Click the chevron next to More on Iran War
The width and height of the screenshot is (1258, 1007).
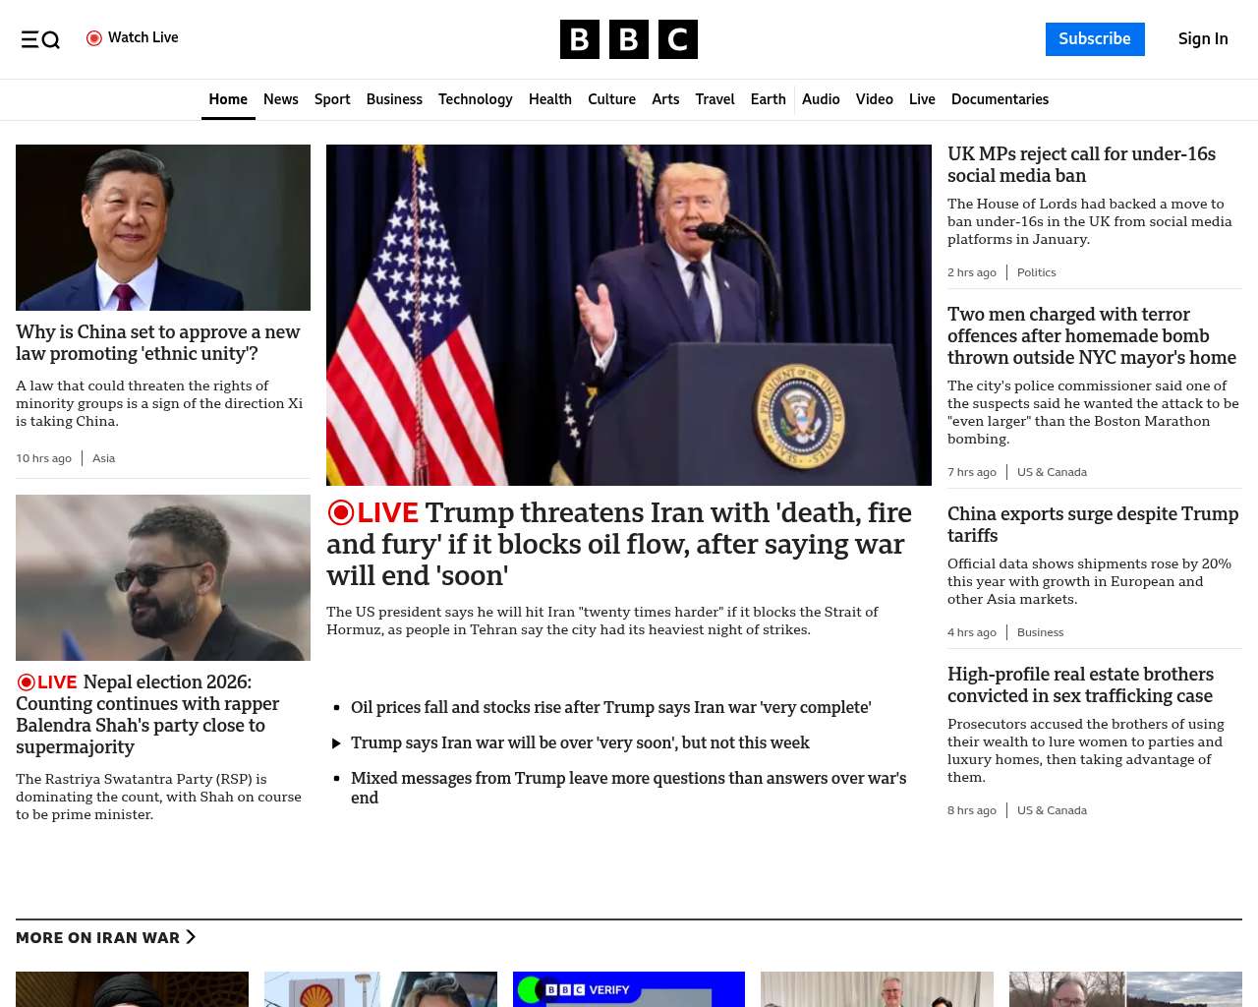(191, 937)
